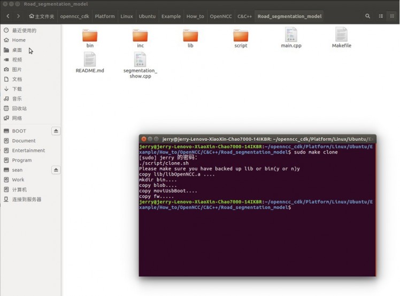This screenshot has width=400, height=296.
Task: Open the inc folder
Action: pyautogui.click(x=140, y=36)
